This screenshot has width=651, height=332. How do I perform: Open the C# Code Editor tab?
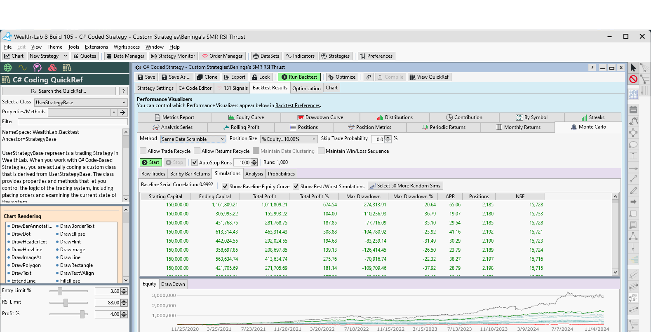(195, 88)
